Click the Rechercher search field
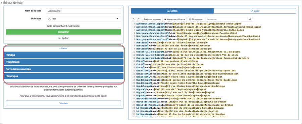This screenshot has width=302, height=124. [x=226, y=19]
